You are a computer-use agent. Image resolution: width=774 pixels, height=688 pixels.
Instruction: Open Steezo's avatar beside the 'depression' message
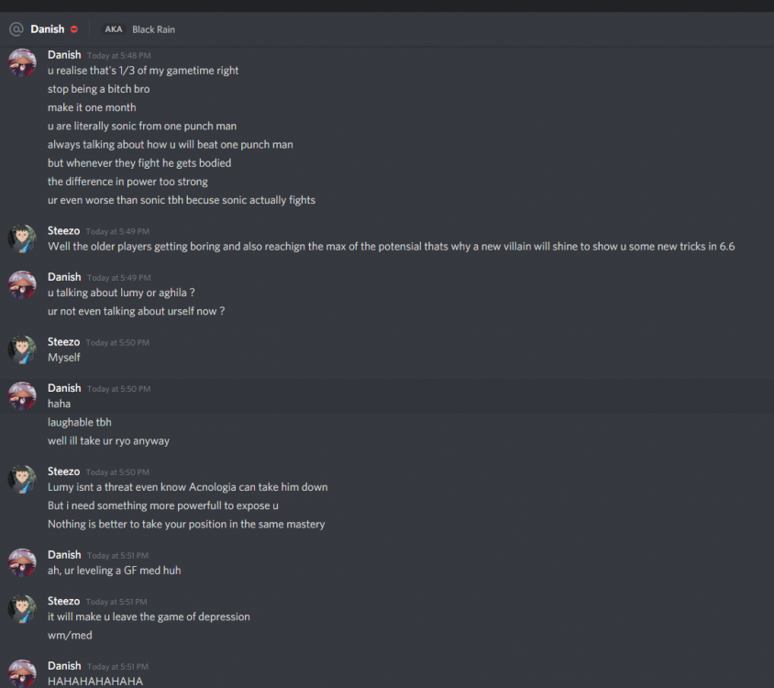22,608
